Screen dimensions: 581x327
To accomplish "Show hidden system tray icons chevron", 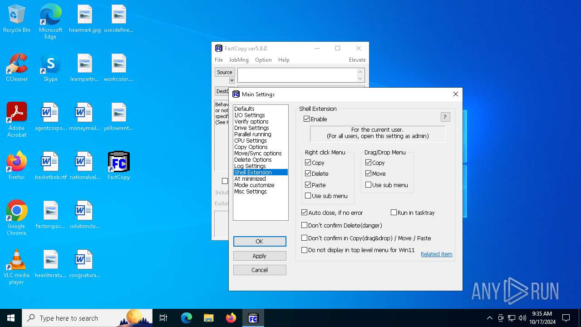I will [489, 318].
